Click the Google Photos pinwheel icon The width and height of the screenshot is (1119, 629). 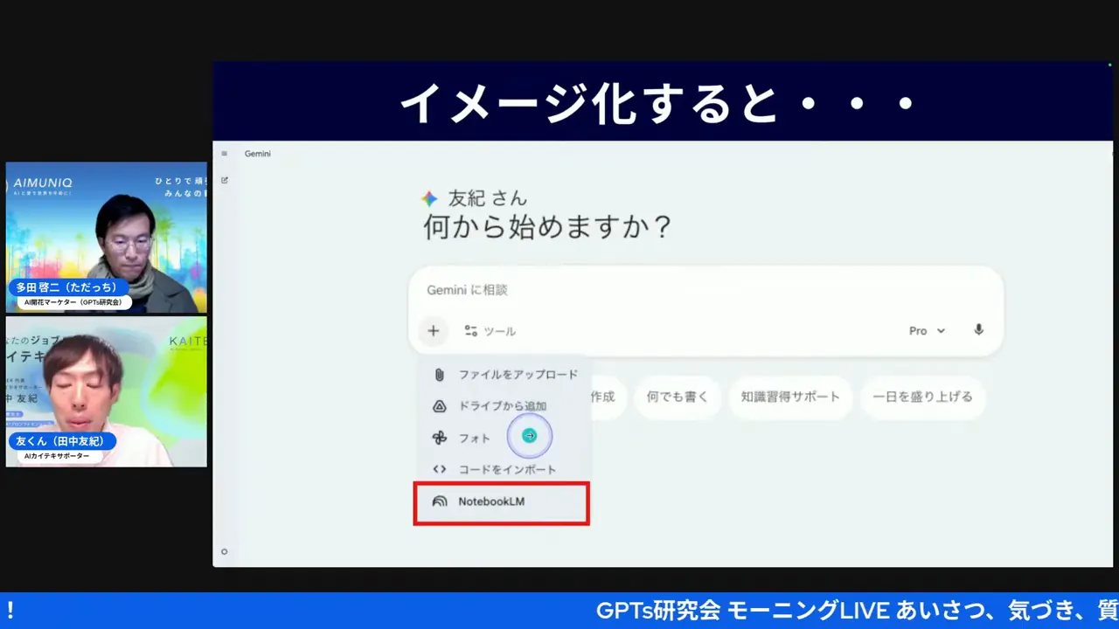point(439,438)
